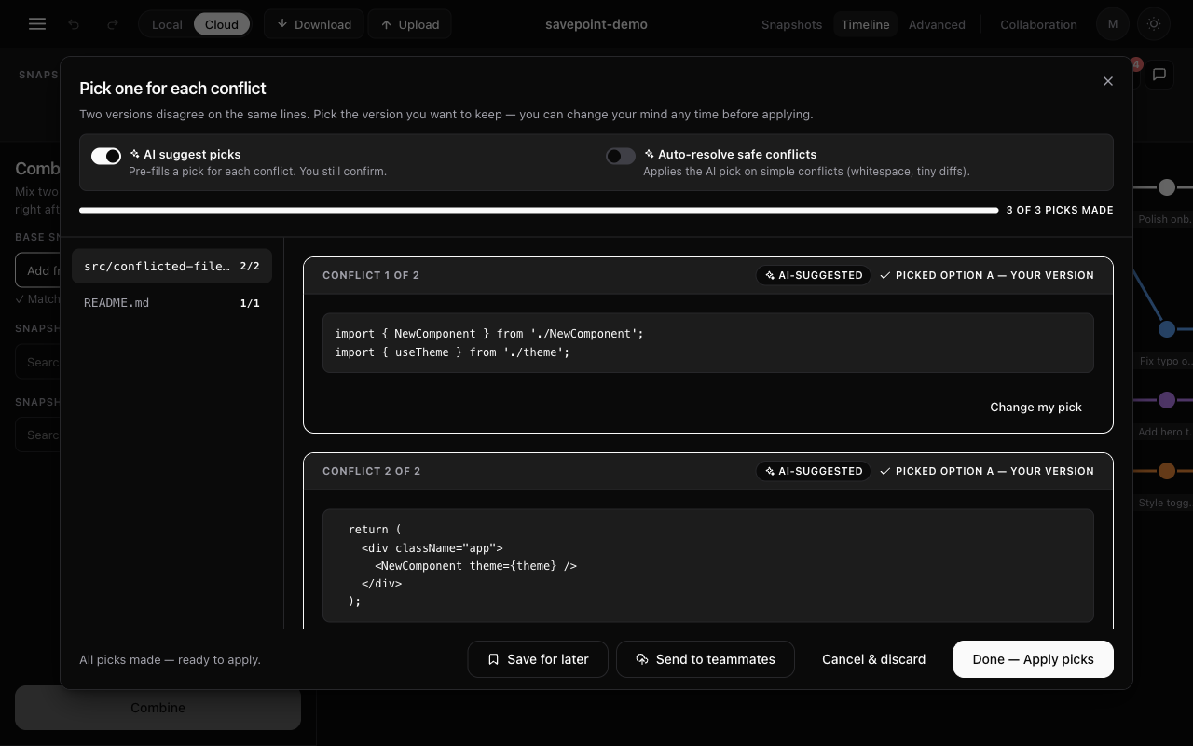Viewport: 1193px width, 746px height.
Task: Select the orange Style toggle timeline node
Action: [x=1166, y=471]
